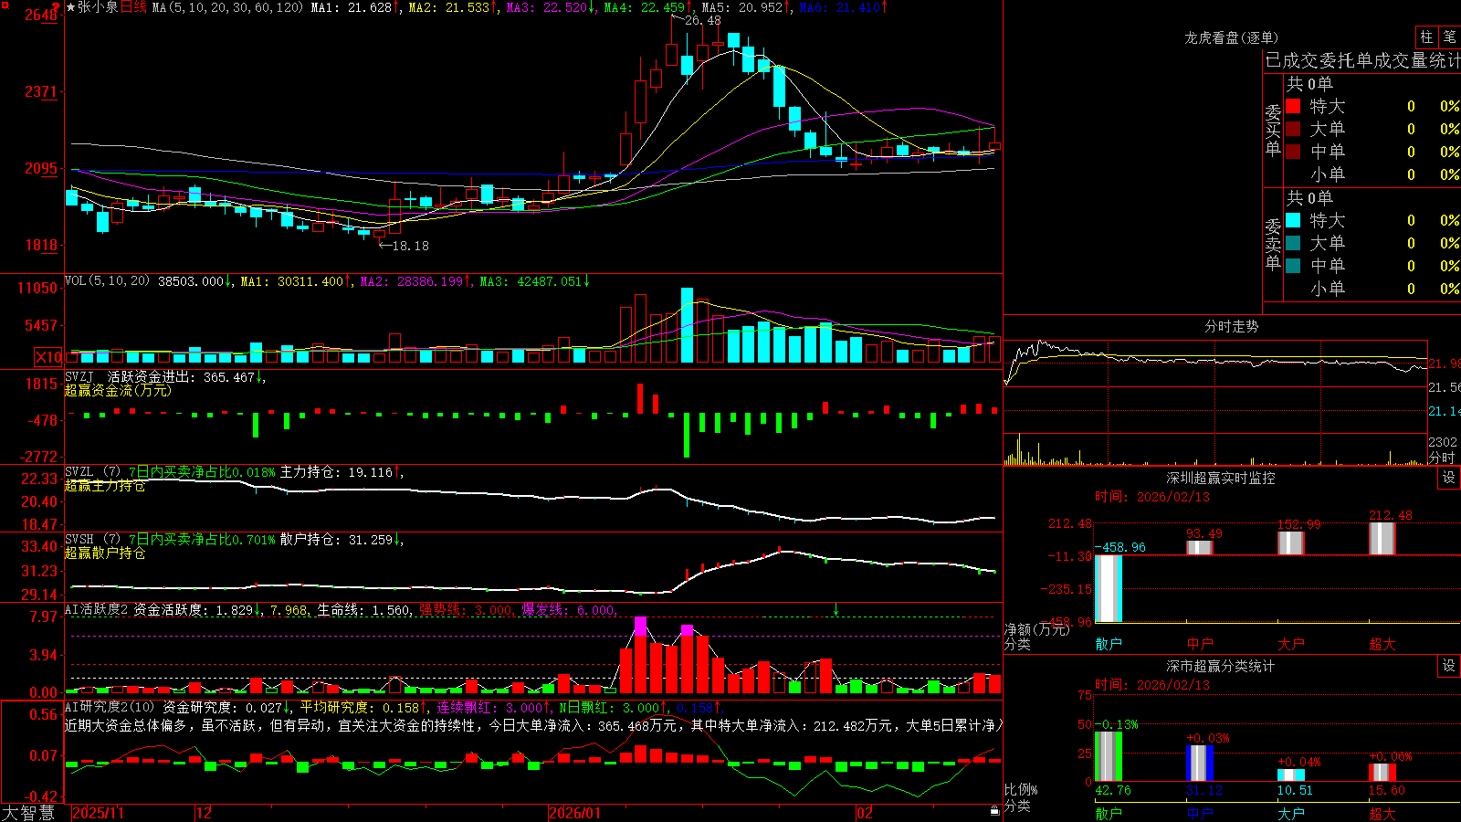Screen dimensions: 1461x822
Task: Click the 连续飘红: 3.000 value
Action: click(x=491, y=707)
